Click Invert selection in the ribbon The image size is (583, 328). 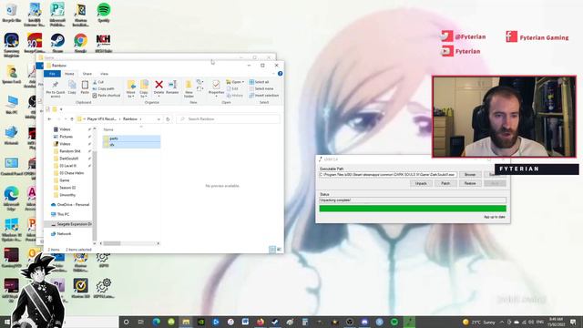pyautogui.click(x=264, y=96)
